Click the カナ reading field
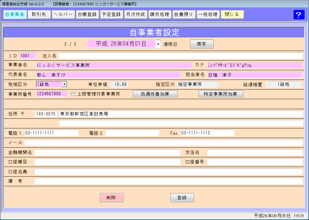This screenshot has height=220, width=309. tap(255, 65)
